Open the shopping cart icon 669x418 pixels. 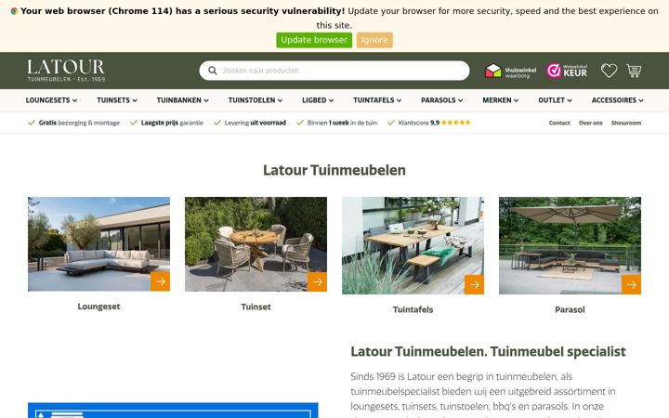pyautogui.click(x=634, y=71)
